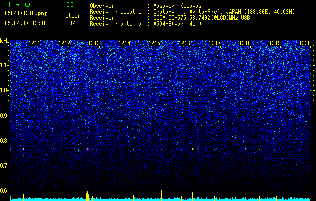Click the kHz axis unit label

click(5, 41)
